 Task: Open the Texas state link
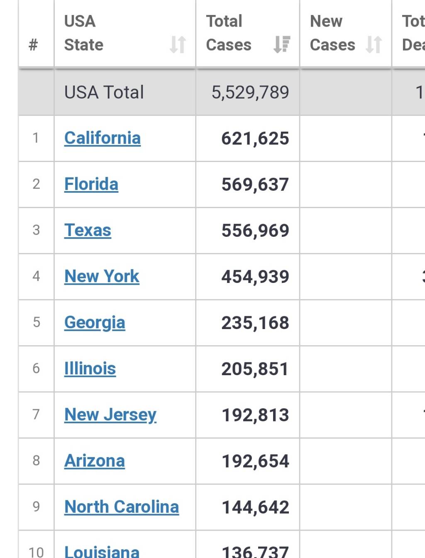pos(88,230)
